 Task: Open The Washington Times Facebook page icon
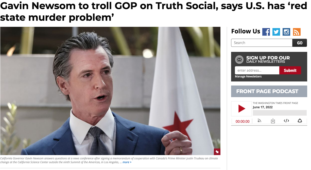(266, 32)
